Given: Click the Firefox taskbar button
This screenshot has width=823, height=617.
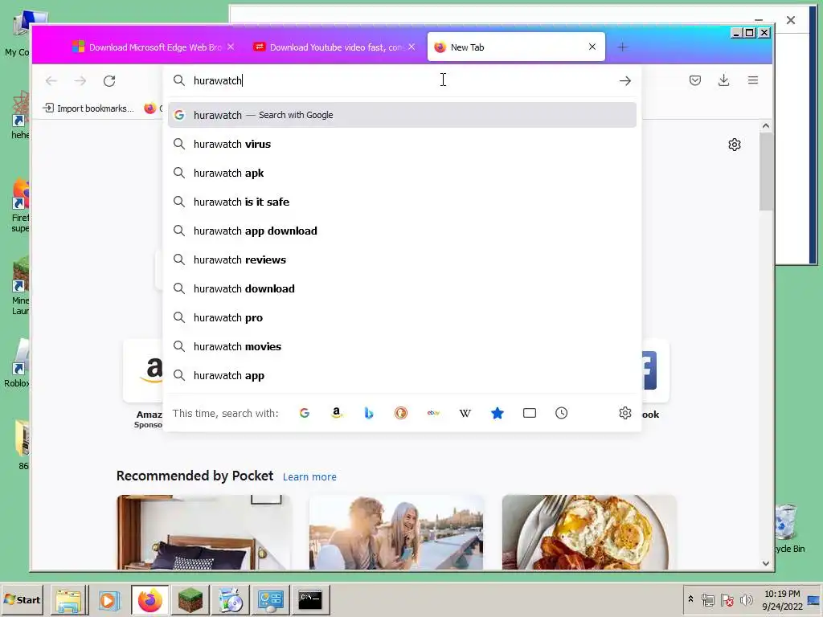Looking at the screenshot, I should [150, 599].
